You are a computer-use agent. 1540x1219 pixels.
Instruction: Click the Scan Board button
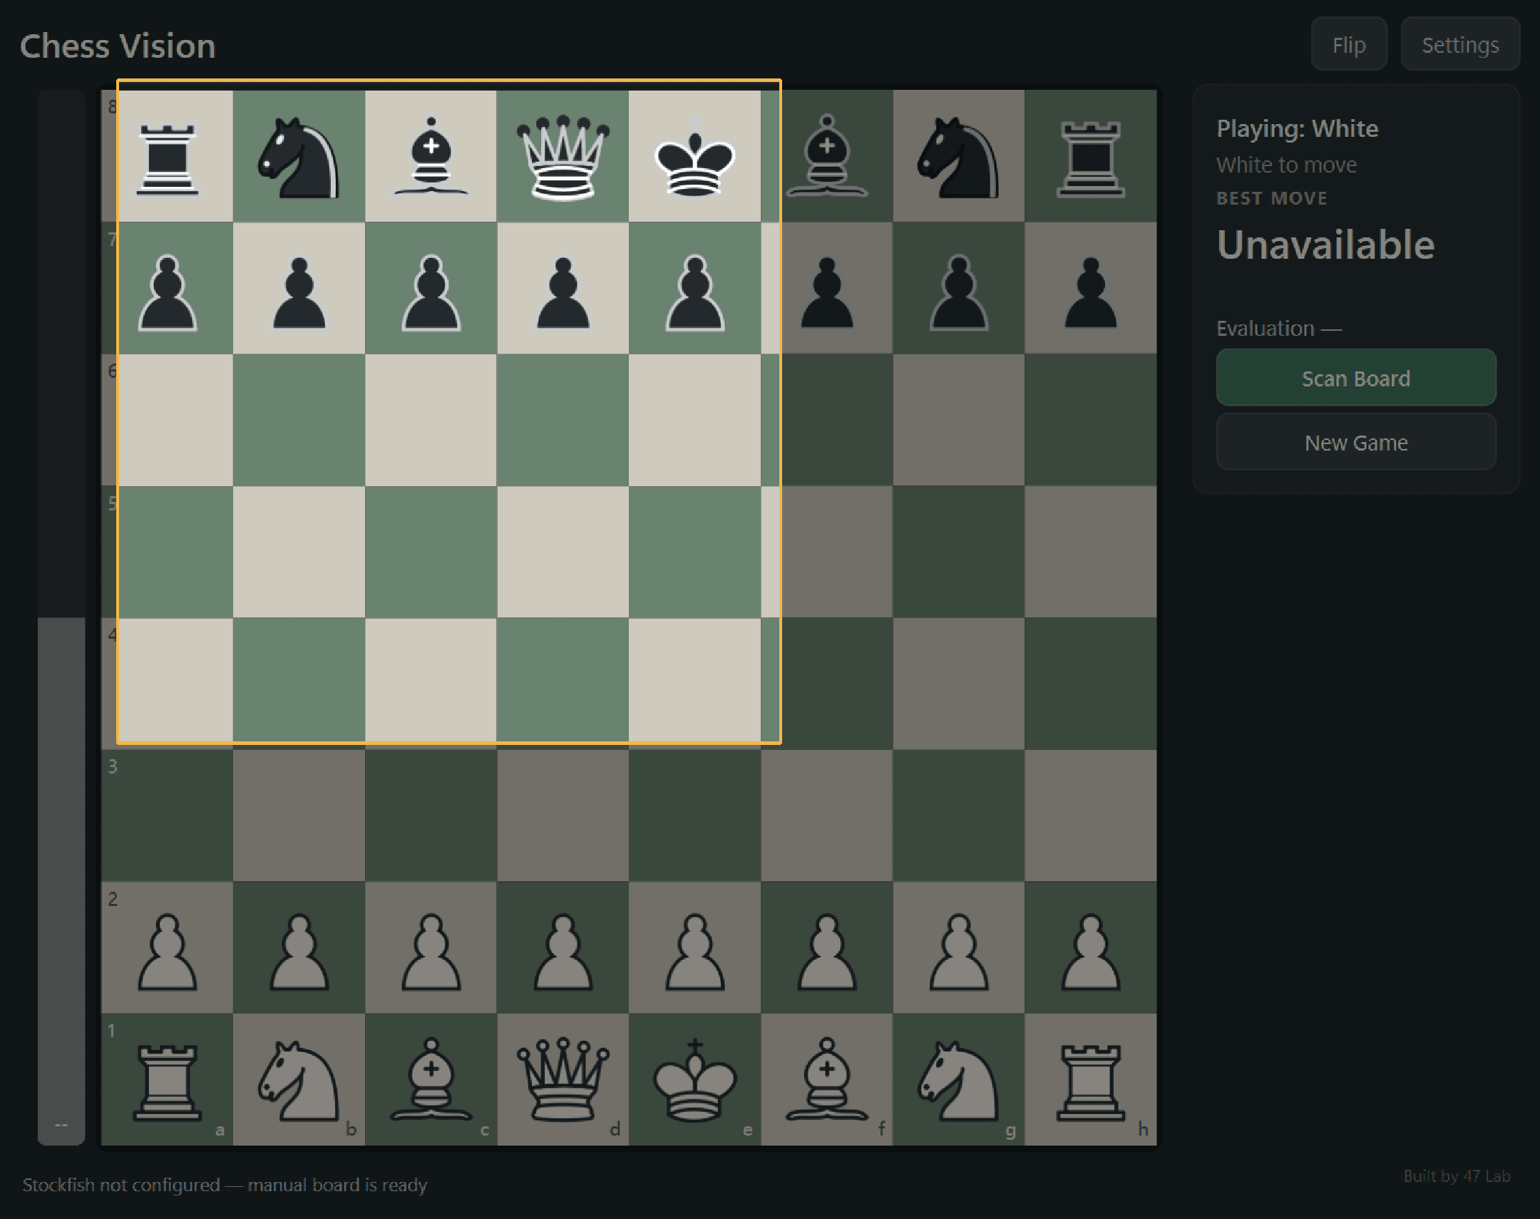[x=1356, y=378]
